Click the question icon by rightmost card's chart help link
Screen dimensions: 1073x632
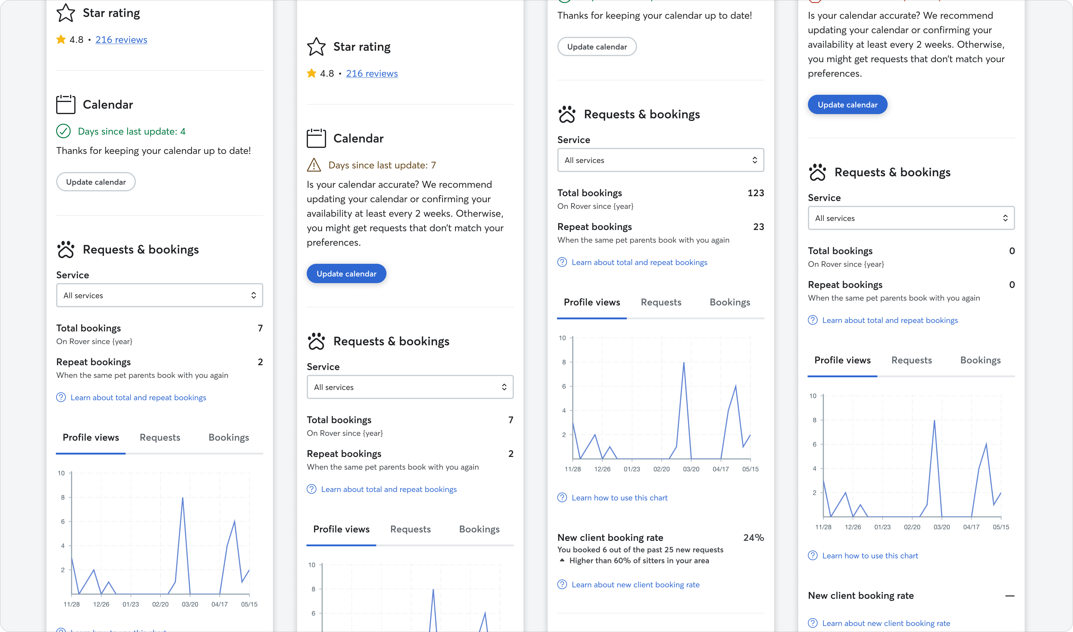click(812, 555)
